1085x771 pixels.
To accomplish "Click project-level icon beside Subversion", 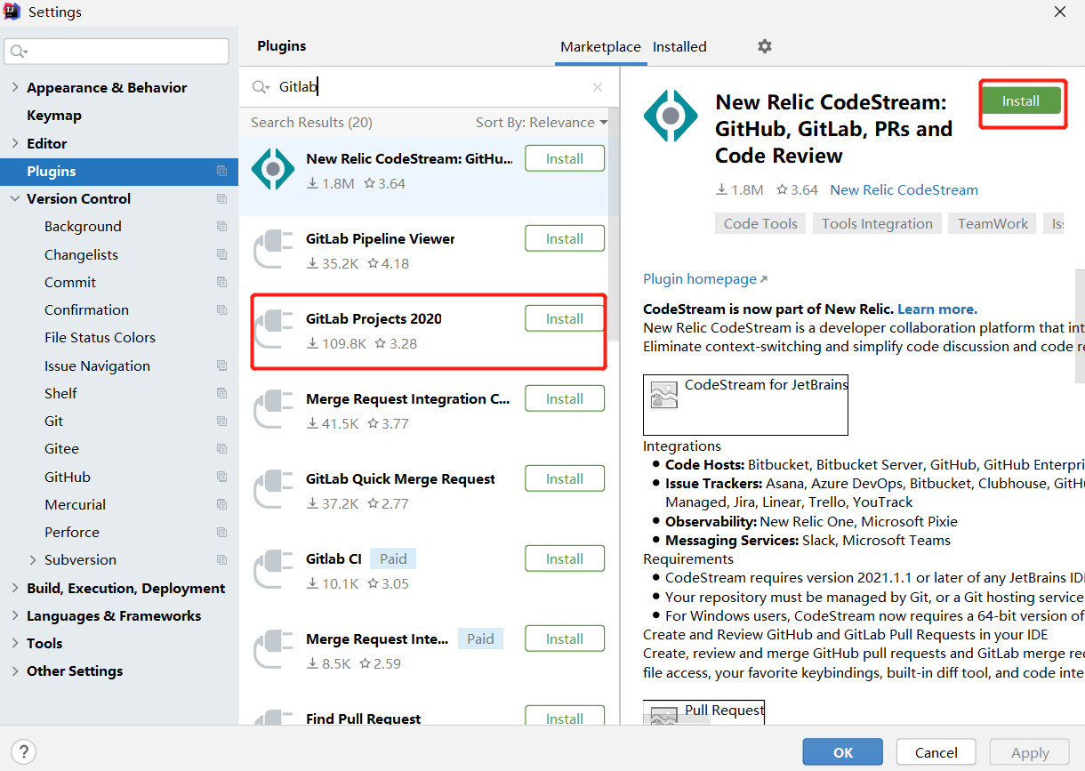I will point(221,559).
